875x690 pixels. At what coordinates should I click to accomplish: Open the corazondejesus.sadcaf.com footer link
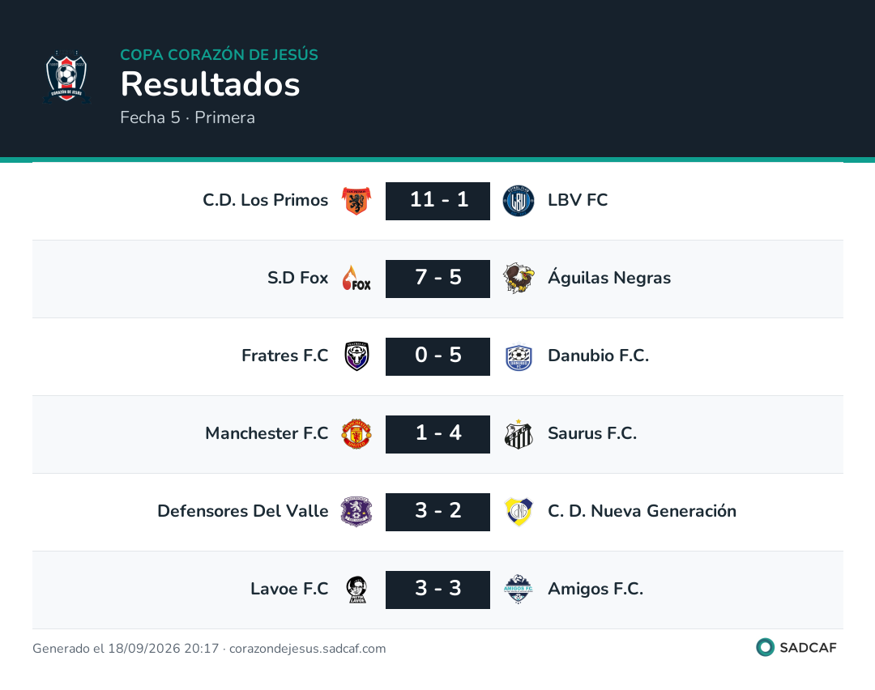tap(308, 649)
